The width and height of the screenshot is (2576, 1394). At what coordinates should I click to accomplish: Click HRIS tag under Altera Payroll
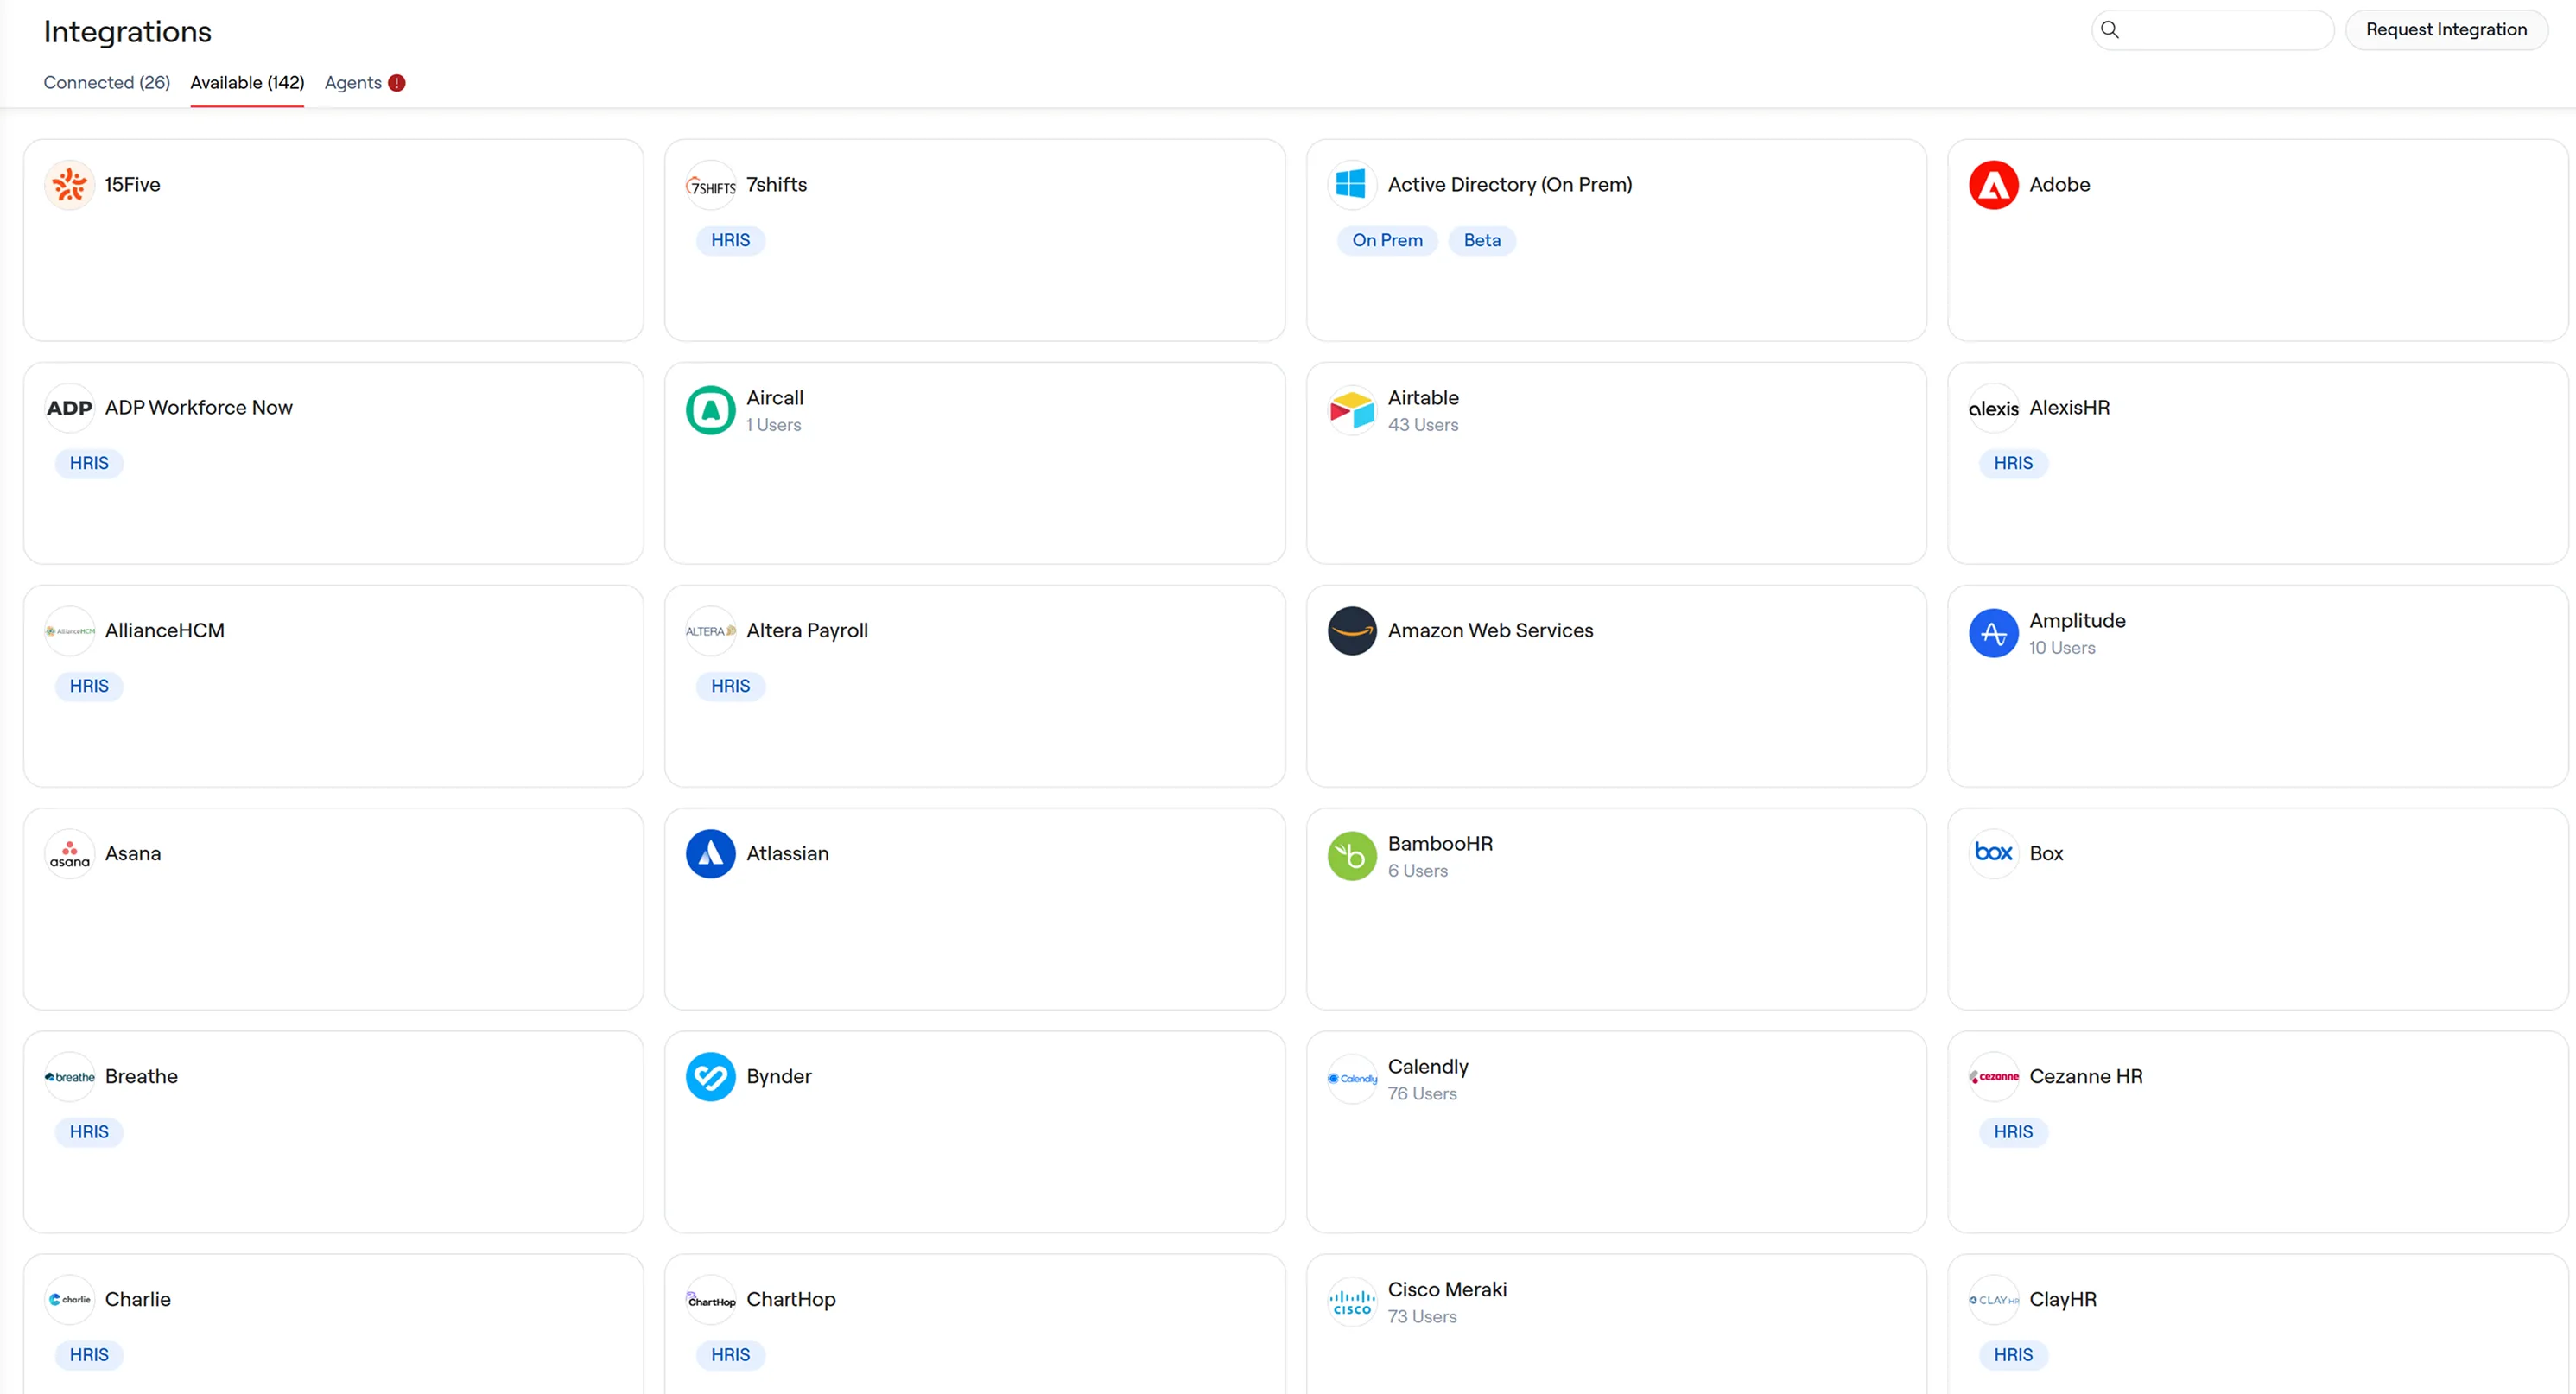coord(730,686)
